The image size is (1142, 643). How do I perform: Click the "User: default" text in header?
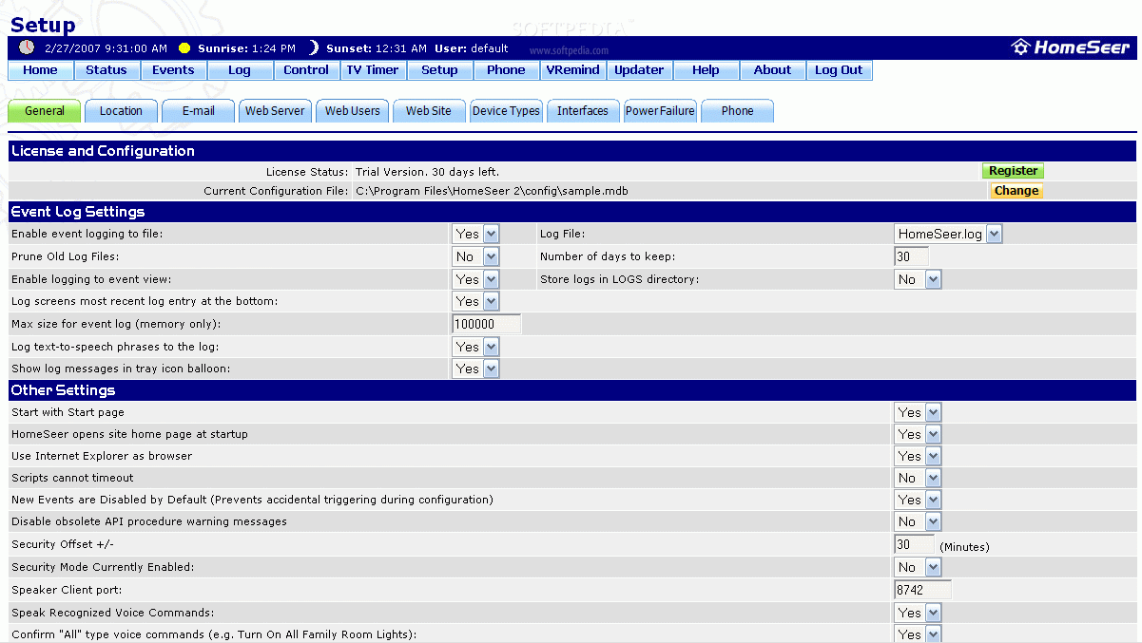(x=472, y=48)
